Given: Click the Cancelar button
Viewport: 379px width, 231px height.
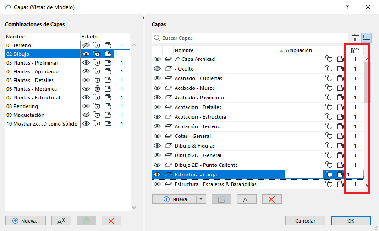Looking at the screenshot, I should [302, 220].
